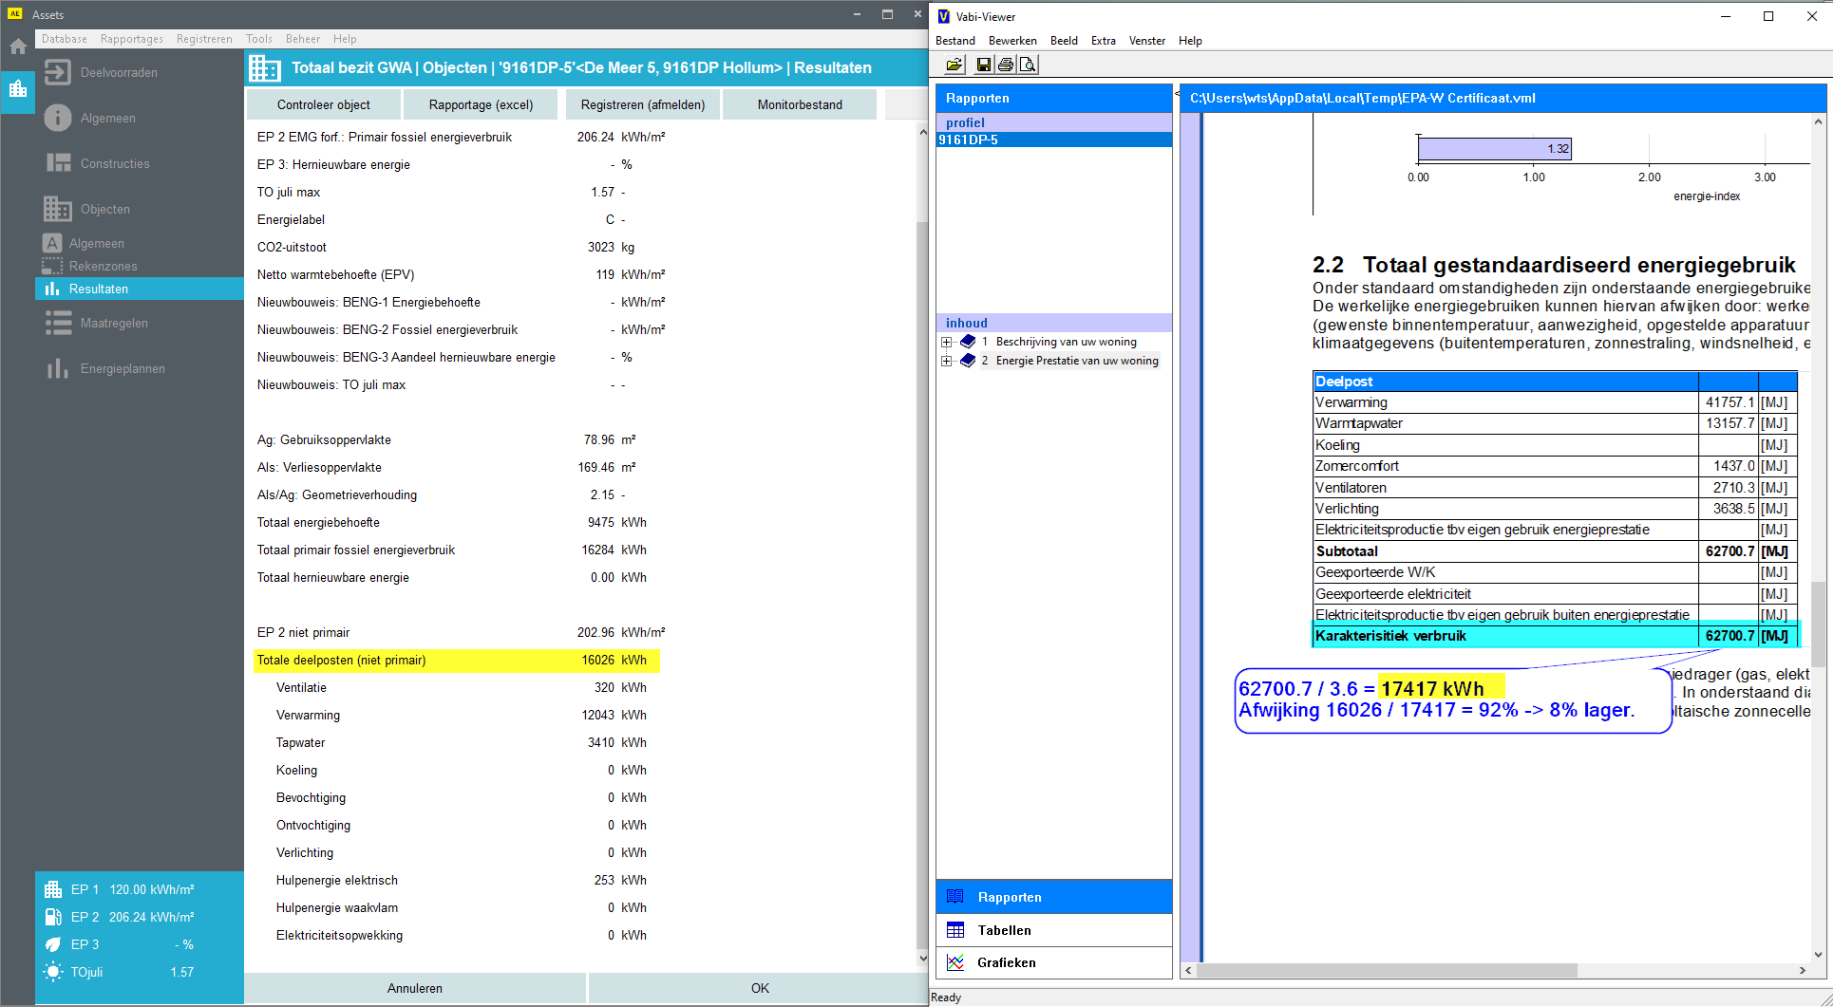1833x1007 pixels.
Task: Open Database menu in Assets
Action: [x=65, y=39]
